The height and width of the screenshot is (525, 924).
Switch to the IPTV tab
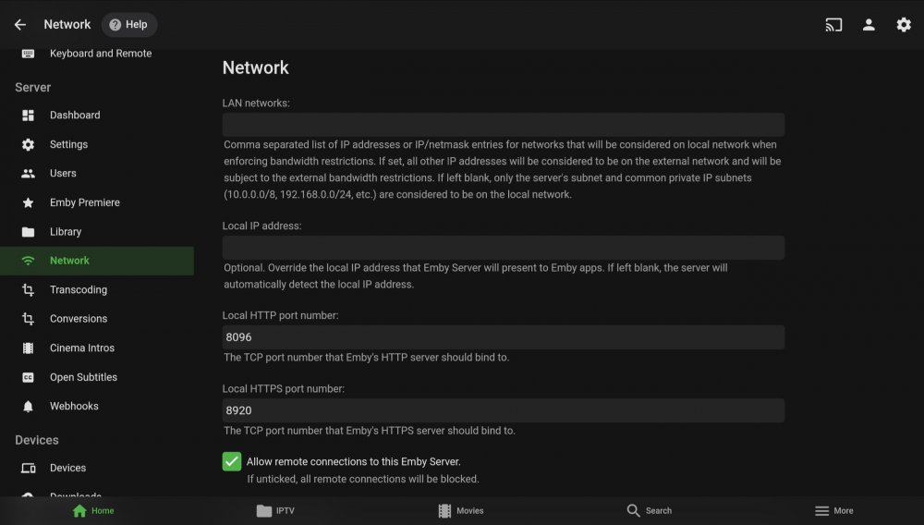click(x=275, y=511)
